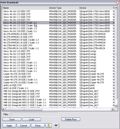This screenshot has height=129, width=120.
Task: Click the horizontal scrollbar right arrow
Action: point(113,109)
